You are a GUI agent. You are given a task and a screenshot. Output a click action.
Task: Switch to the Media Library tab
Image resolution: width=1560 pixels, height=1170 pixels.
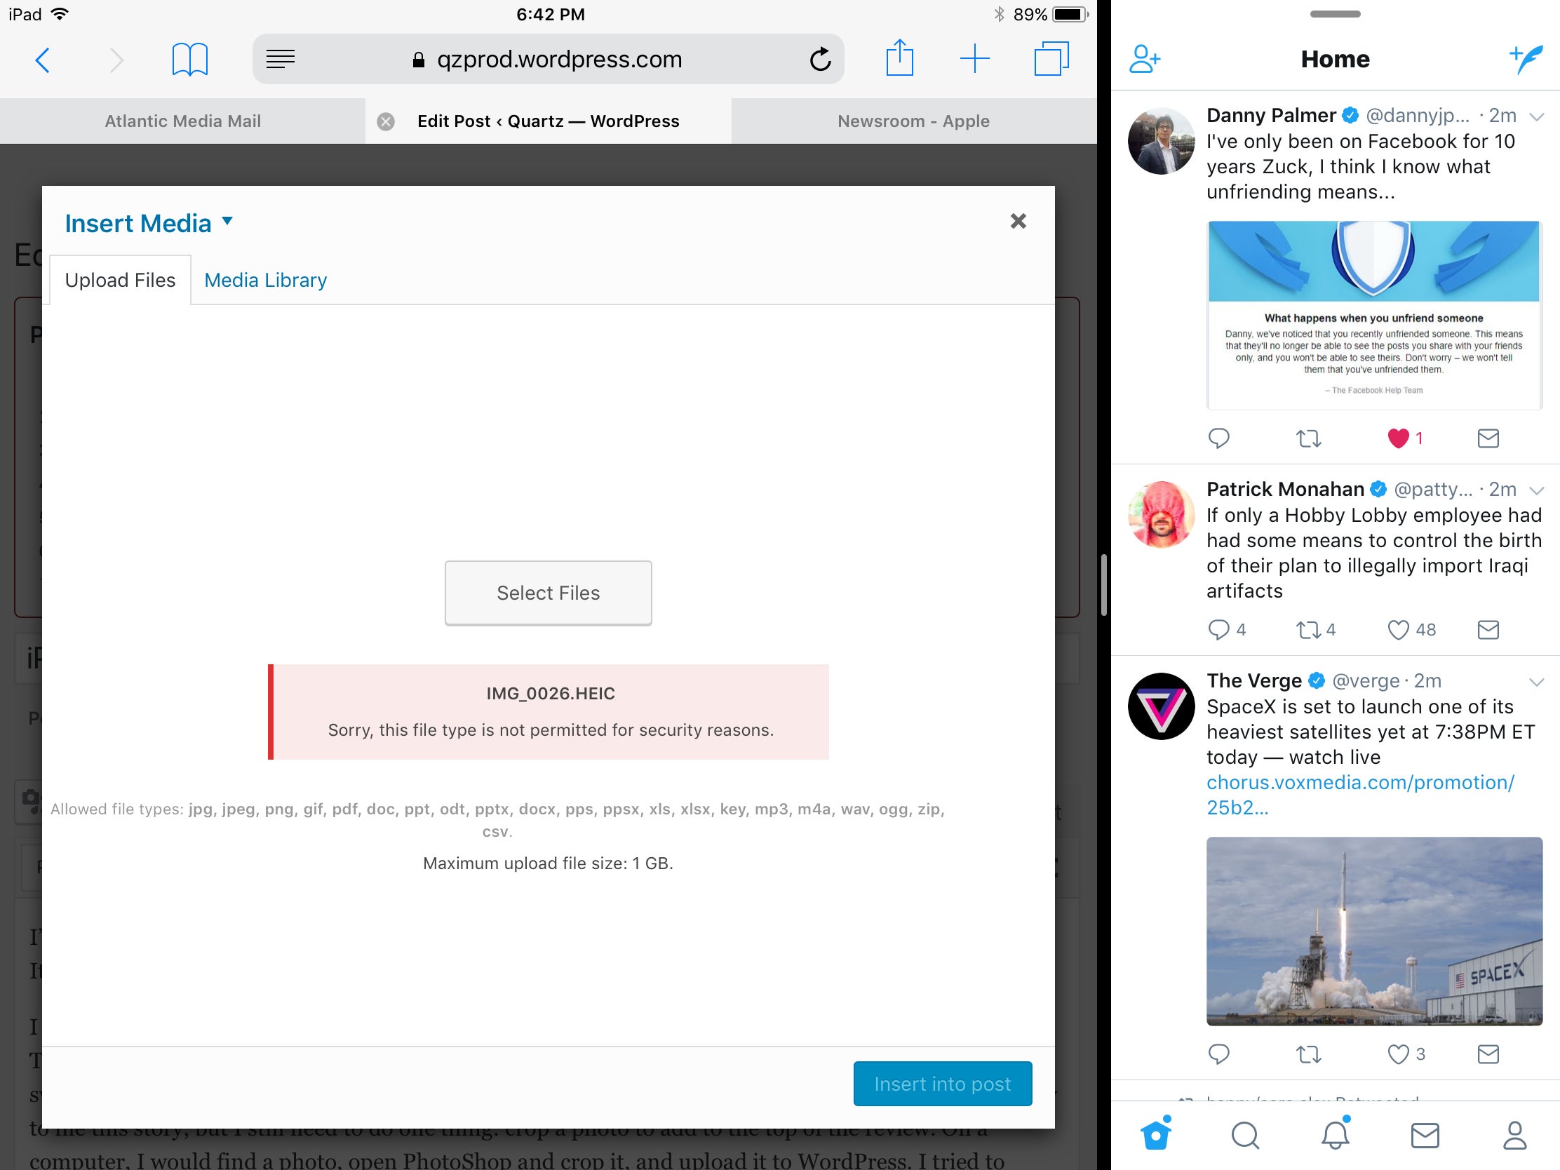[x=265, y=280]
